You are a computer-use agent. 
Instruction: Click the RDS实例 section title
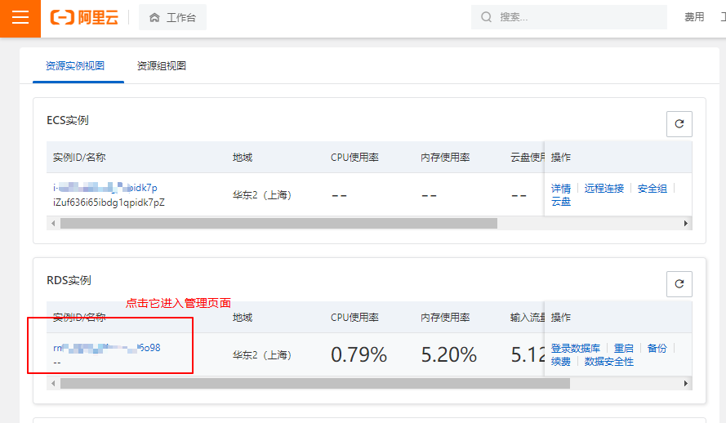point(69,280)
